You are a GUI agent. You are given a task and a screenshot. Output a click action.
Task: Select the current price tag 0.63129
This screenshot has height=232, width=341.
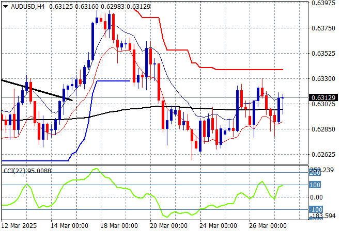323,97
